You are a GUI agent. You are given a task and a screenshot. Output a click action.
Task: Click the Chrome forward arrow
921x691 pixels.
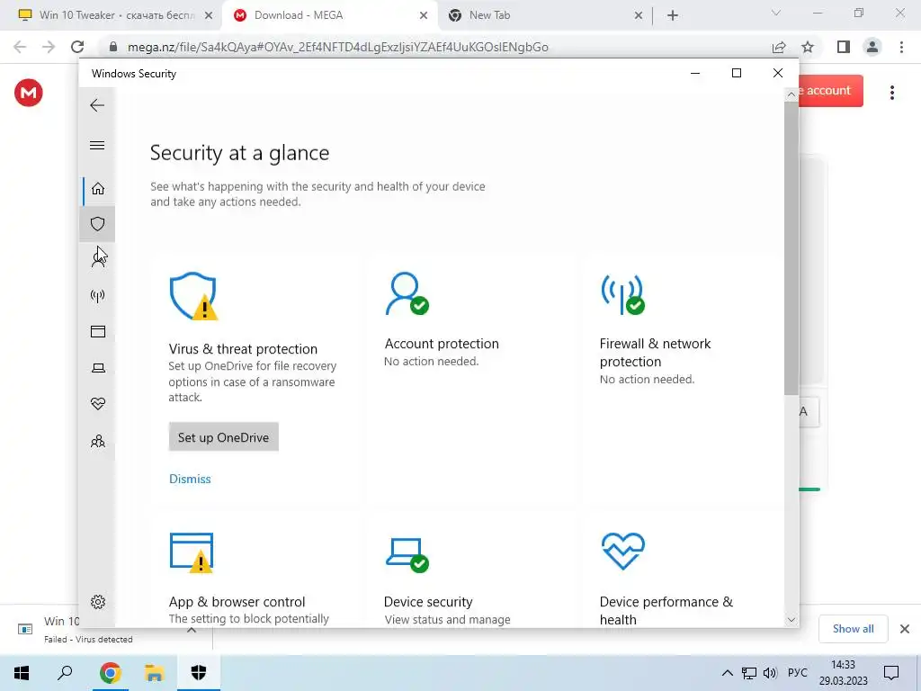(49, 47)
